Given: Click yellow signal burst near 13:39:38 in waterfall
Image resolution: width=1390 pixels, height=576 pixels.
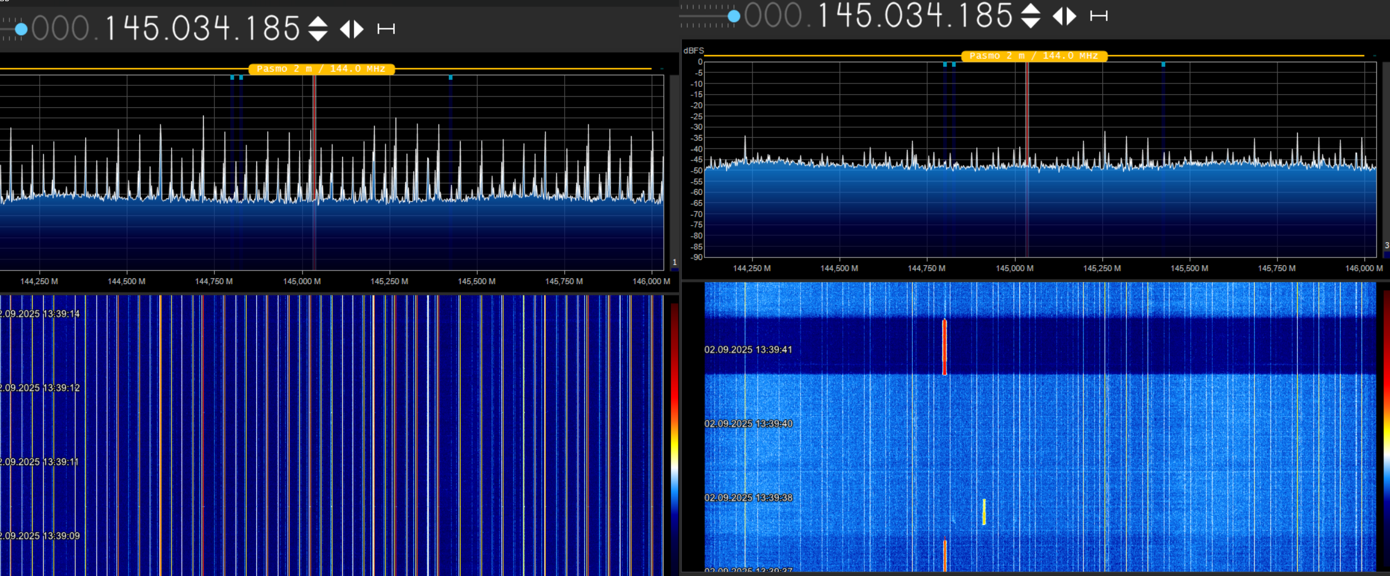Looking at the screenshot, I should point(984,511).
